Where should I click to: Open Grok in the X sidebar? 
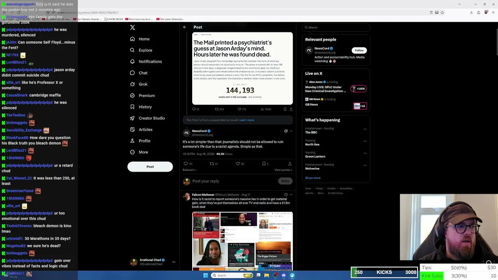[139, 84]
